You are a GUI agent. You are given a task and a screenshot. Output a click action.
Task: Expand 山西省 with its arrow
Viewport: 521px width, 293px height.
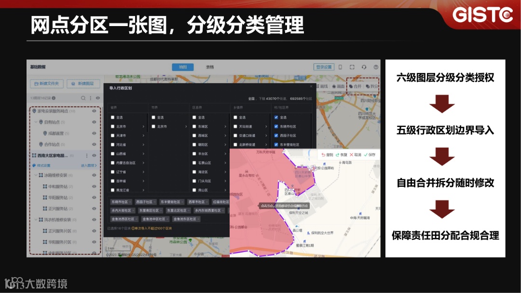pos(143,153)
